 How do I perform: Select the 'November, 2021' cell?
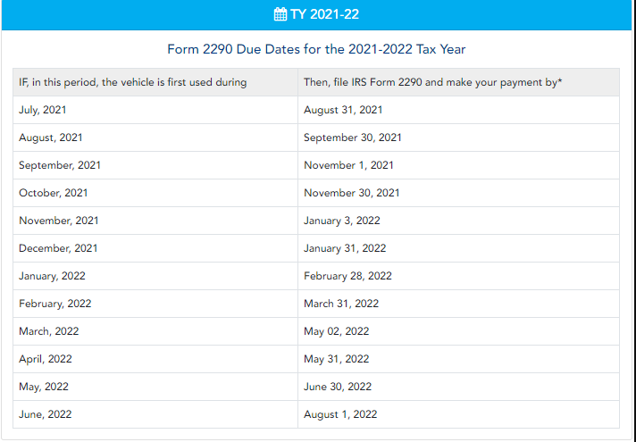tap(155, 221)
